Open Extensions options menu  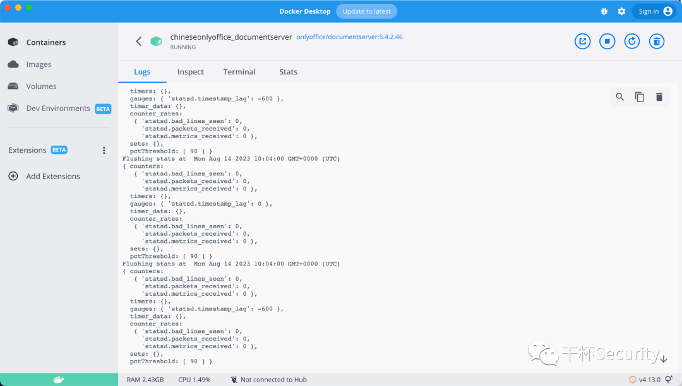tap(104, 150)
